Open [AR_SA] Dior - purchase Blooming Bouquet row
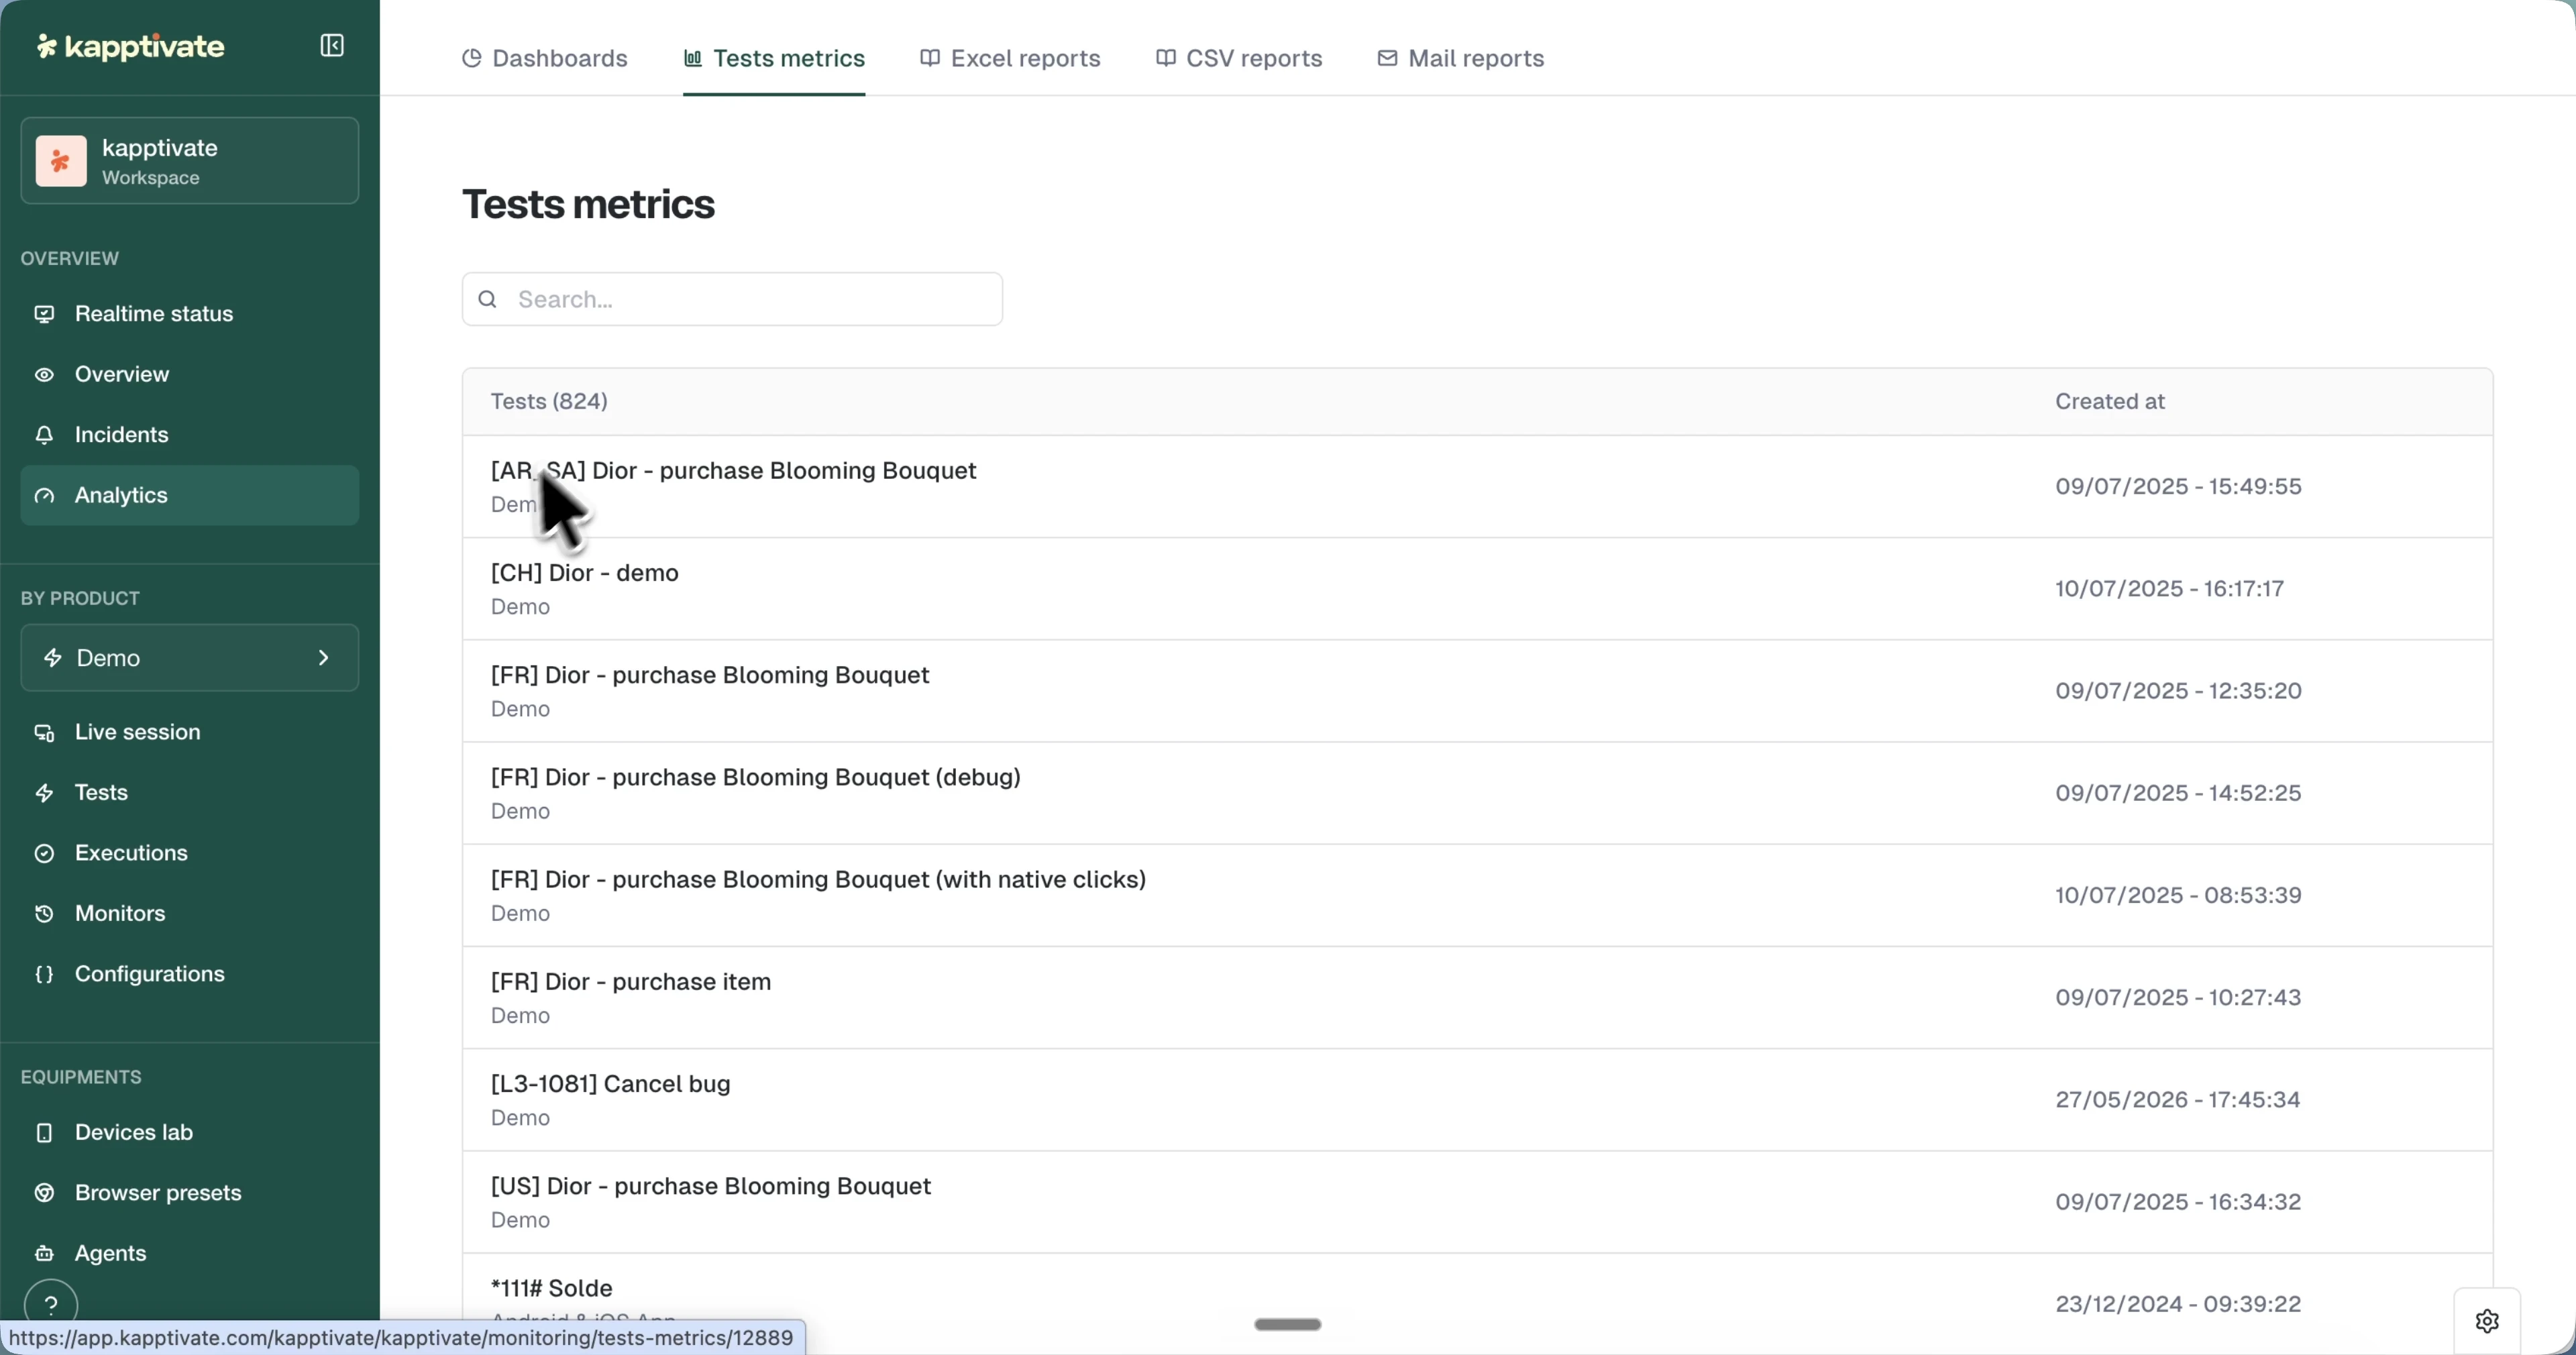 (x=1477, y=487)
